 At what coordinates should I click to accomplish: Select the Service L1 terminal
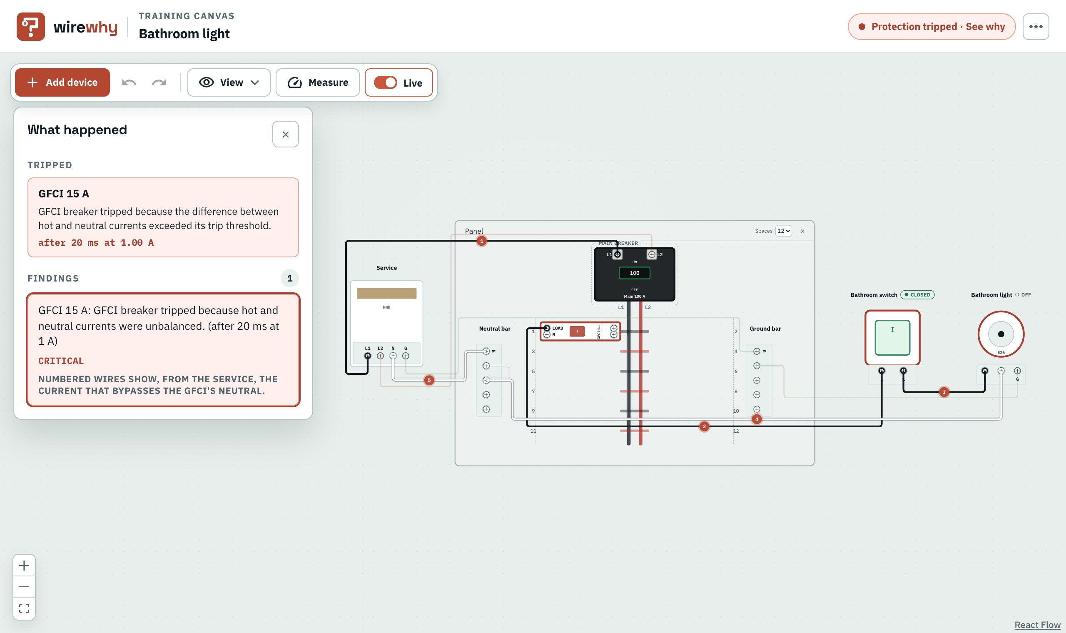click(368, 356)
